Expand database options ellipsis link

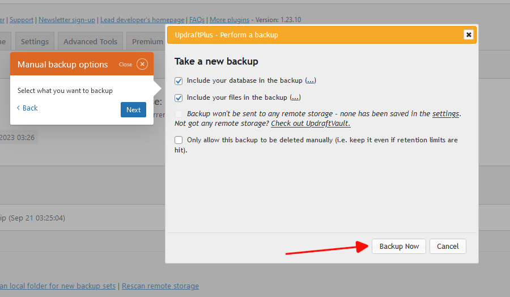[311, 80]
